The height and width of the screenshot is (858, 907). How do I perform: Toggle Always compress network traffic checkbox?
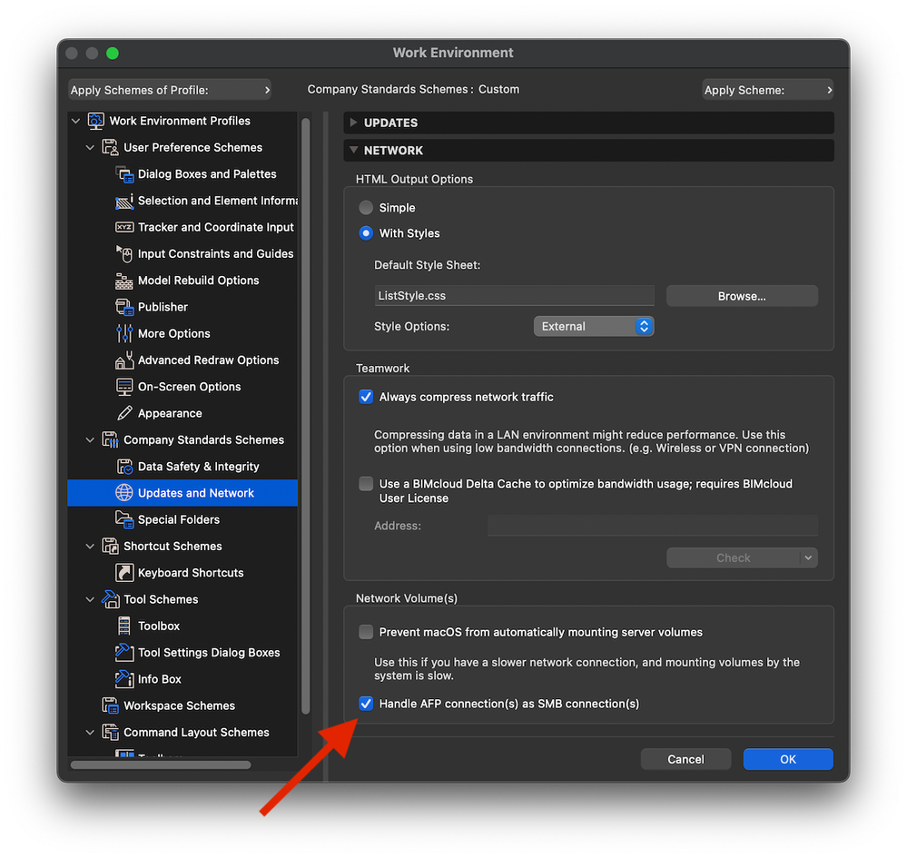coord(366,397)
